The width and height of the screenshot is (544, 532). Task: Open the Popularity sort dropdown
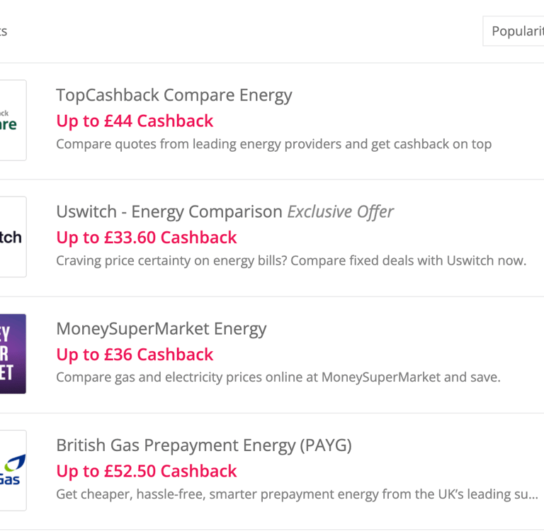point(514,31)
